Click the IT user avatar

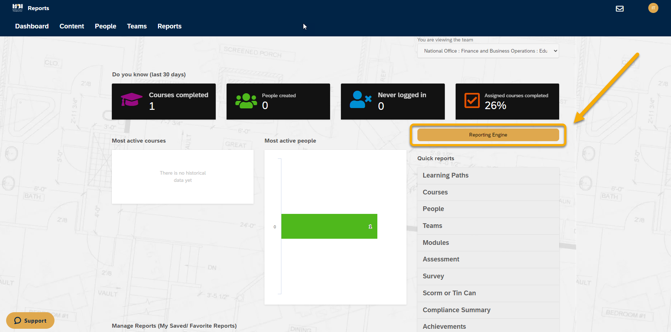[653, 8]
